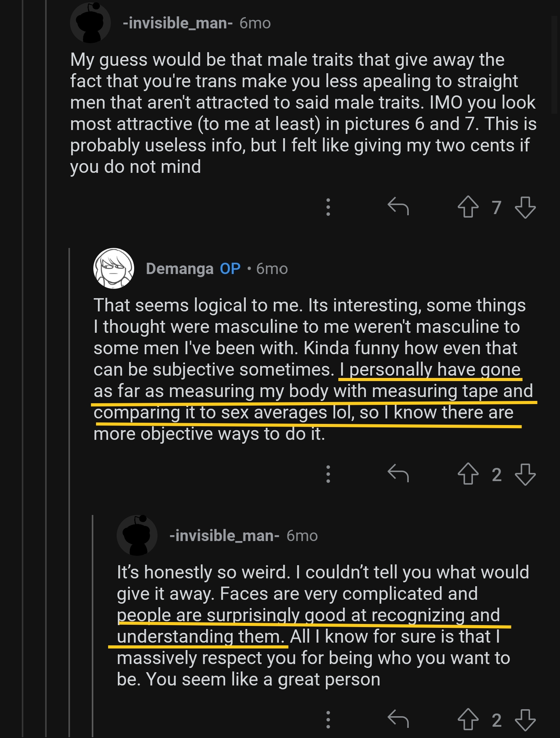Tap the blue OP badge

tap(230, 269)
